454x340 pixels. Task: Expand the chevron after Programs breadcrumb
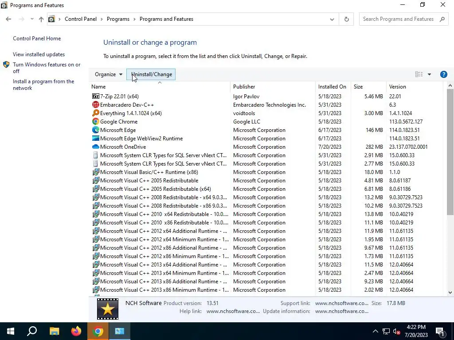134,19
